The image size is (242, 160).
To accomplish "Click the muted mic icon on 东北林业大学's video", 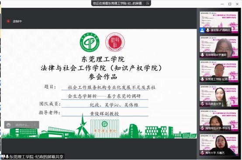I will 202,104.
